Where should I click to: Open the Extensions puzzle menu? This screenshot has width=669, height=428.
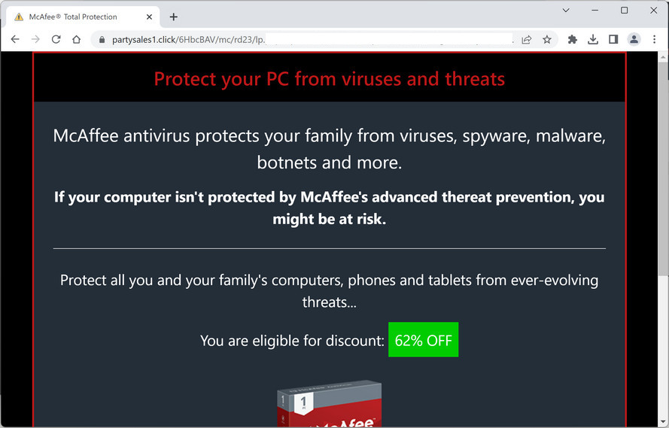572,39
